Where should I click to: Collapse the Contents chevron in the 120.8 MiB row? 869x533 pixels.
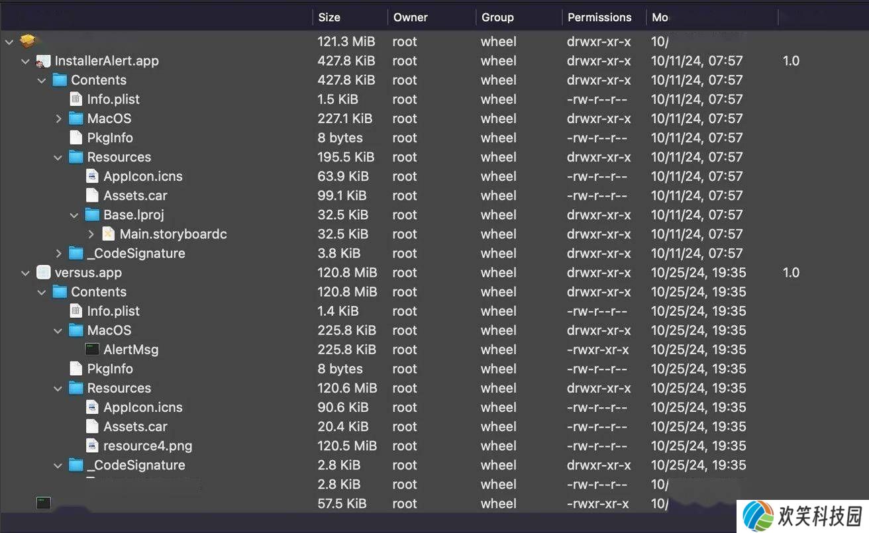click(x=42, y=292)
